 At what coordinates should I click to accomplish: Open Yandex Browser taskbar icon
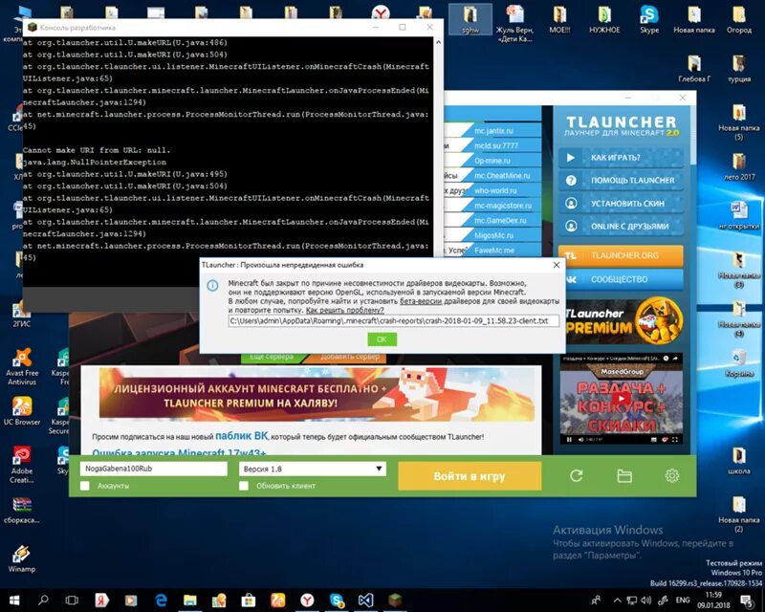tap(307, 600)
